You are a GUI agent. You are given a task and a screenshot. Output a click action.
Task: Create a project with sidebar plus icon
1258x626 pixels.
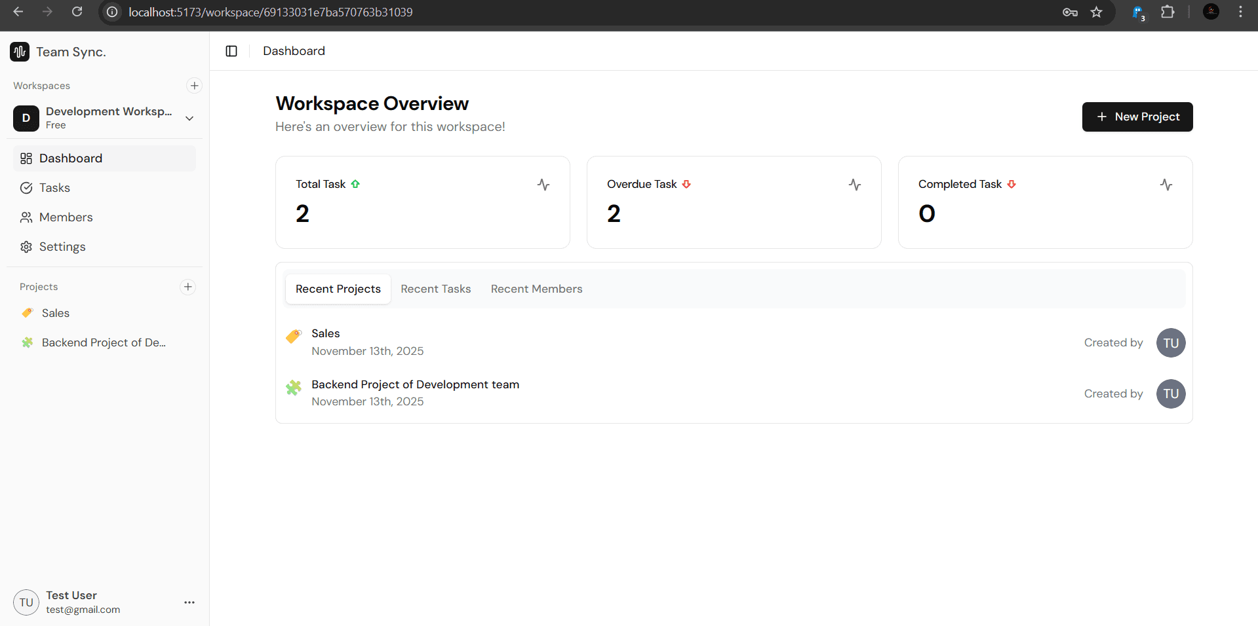pos(188,287)
